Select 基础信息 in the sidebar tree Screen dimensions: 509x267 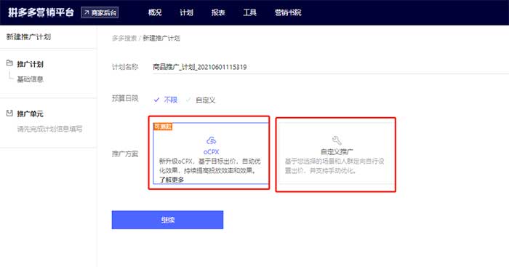coord(31,79)
